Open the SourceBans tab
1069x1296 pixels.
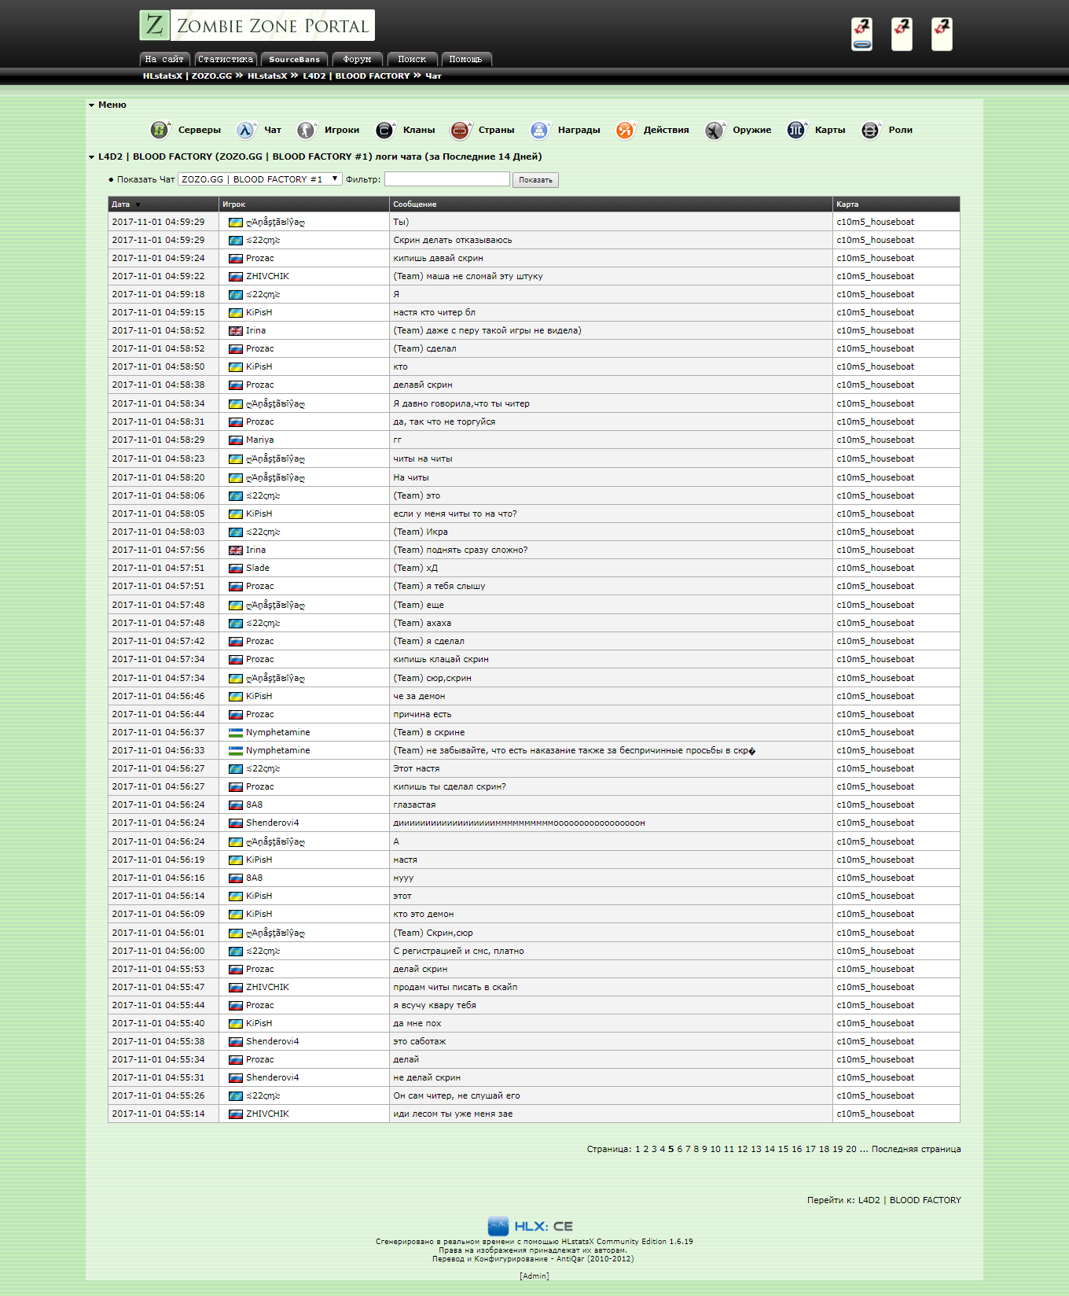pyautogui.click(x=294, y=60)
